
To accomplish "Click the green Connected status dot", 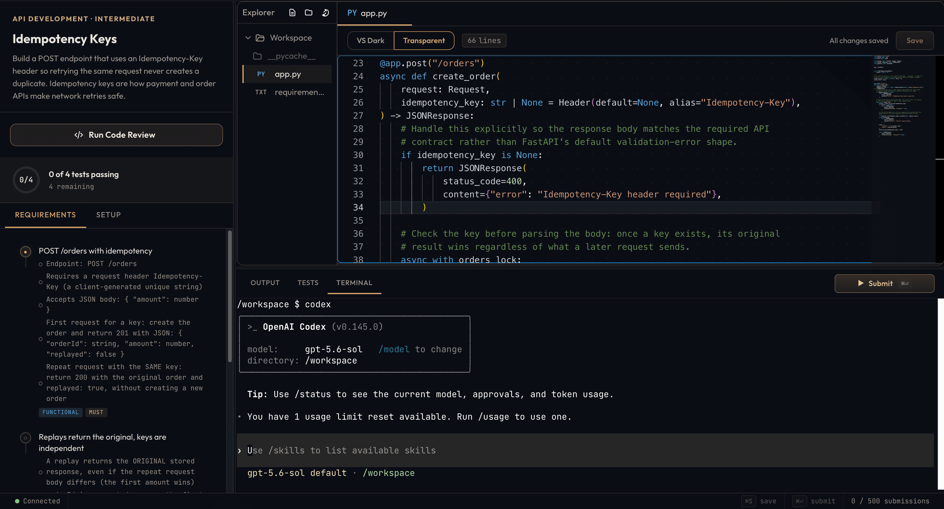I will pyautogui.click(x=17, y=501).
